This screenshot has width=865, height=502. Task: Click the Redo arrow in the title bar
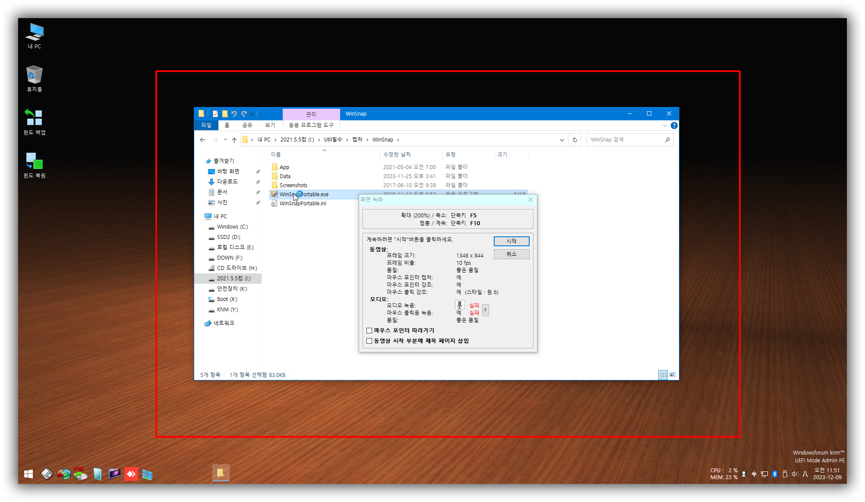244,114
